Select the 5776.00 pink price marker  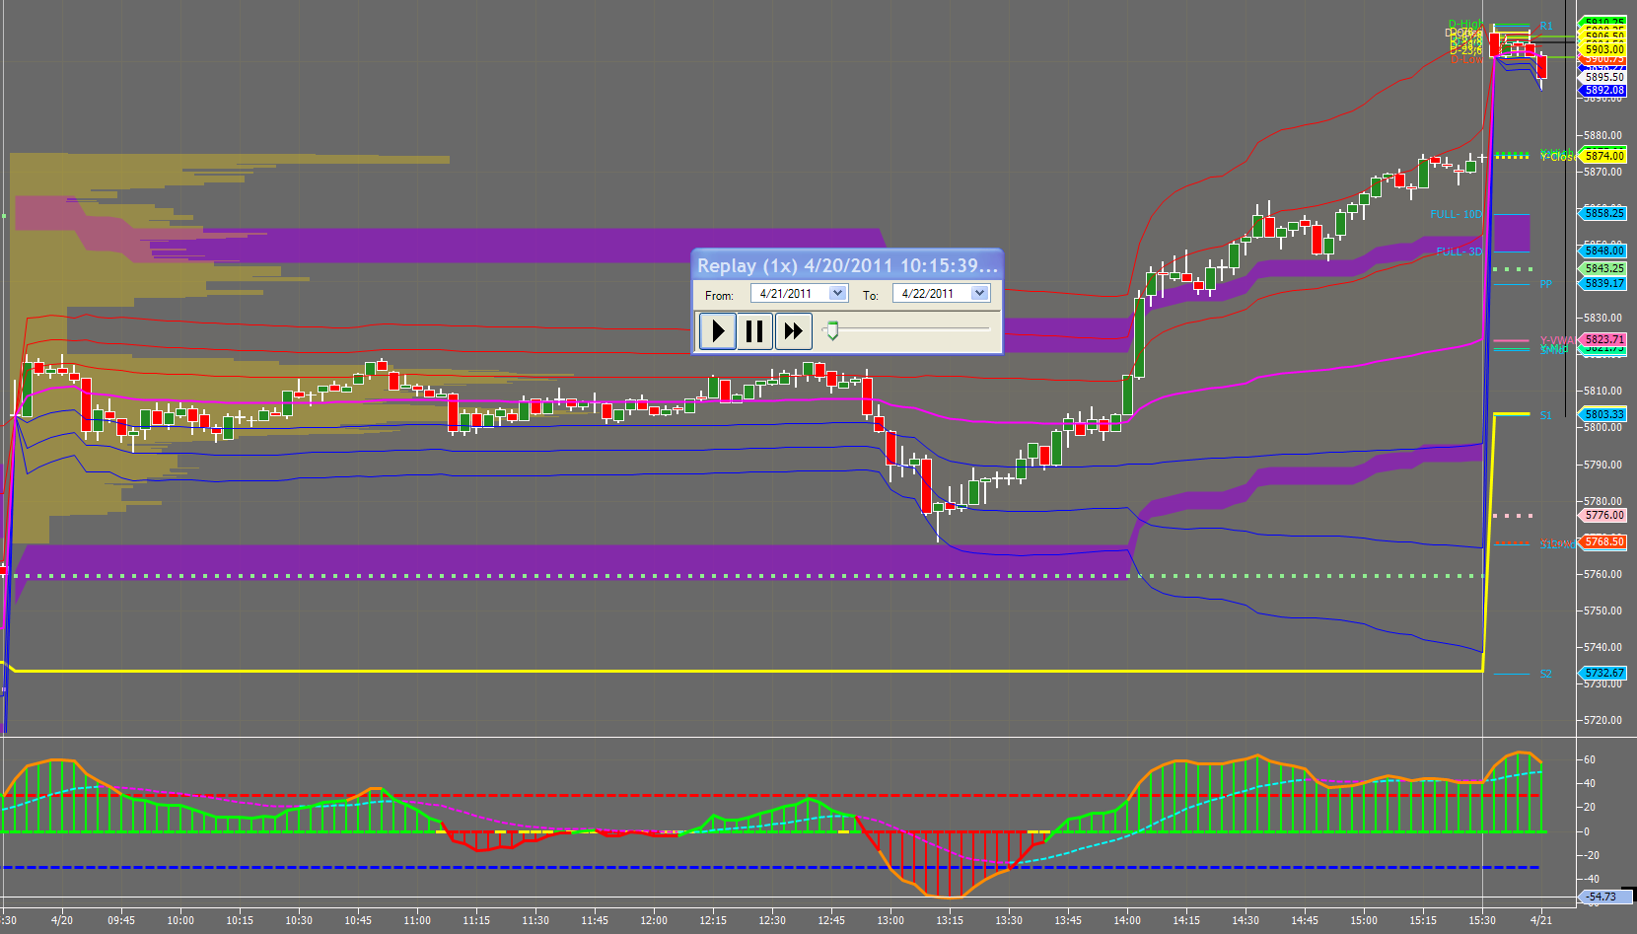click(x=1604, y=515)
